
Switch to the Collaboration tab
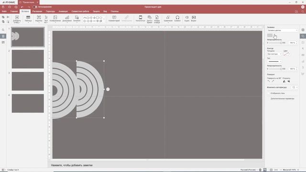[x=80, y=11]
